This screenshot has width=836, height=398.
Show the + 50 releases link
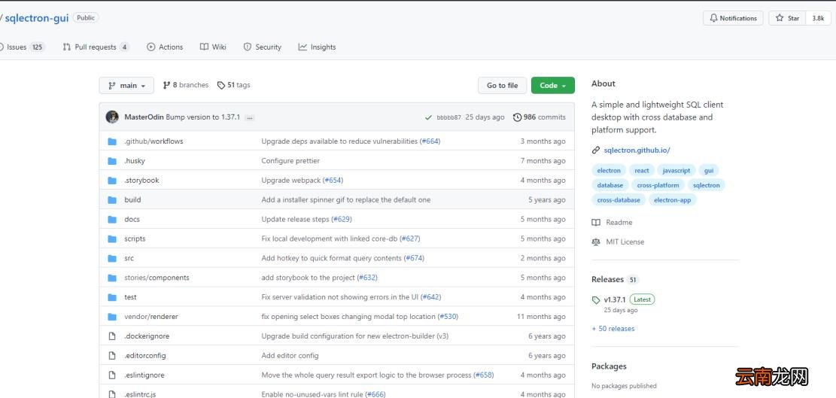pyautogui.click(x=613, y=329)
